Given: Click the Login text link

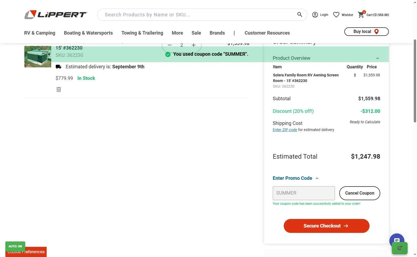Looking at the screenshot, I should tap(324, 15).
